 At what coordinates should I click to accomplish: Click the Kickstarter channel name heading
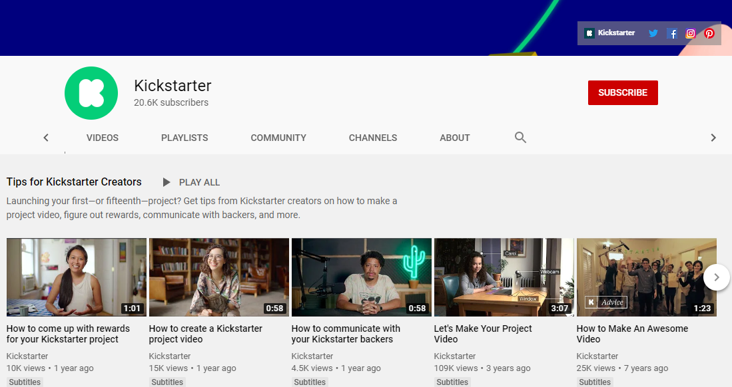click(x=173, y=86)
